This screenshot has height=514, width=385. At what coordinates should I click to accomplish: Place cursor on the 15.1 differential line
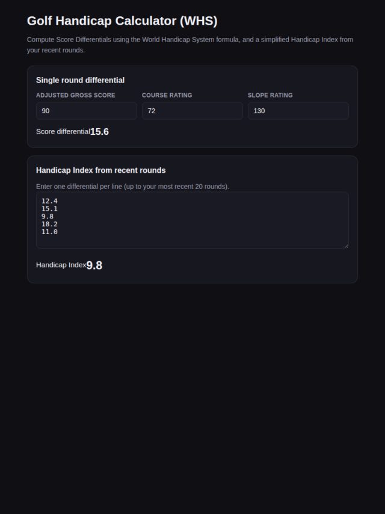(49, 209)
